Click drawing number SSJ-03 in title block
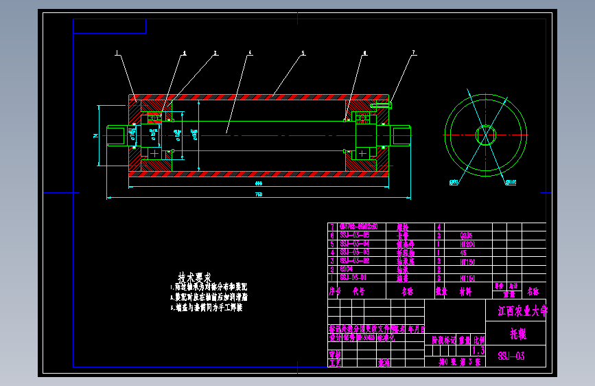Viewport: 595px width, 386px height. pyautogui.click(x=511, y=356)
